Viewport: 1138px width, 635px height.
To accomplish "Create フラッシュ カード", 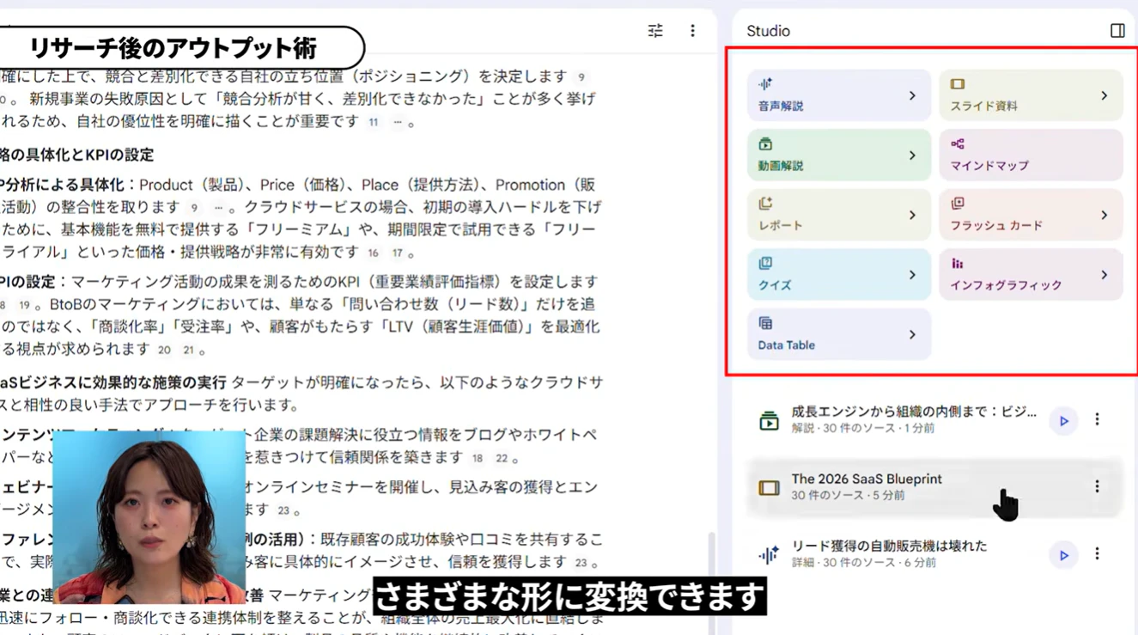I will [x=1031, y=215].
